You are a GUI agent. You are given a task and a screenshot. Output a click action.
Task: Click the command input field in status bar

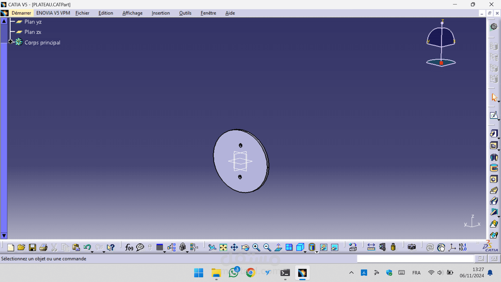[x=415, y=258]
